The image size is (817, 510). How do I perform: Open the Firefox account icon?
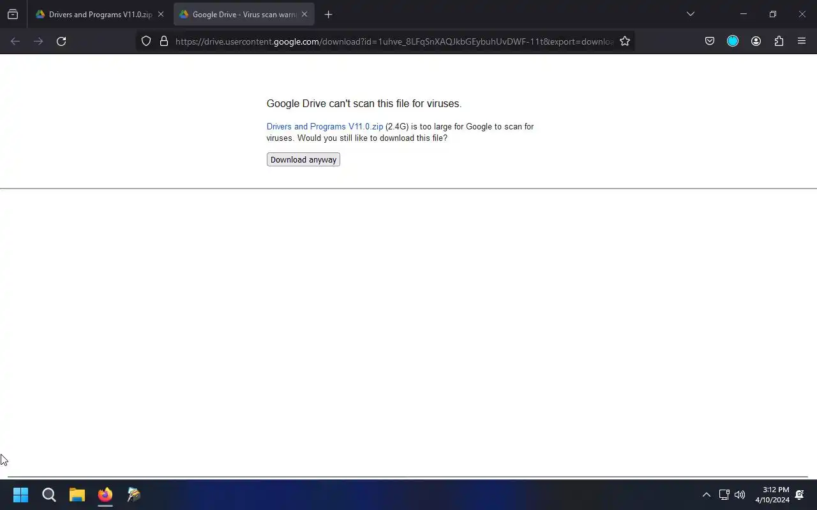[756, 41]
